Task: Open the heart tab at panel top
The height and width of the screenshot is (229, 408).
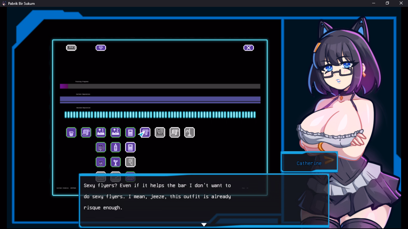Action: [101, 48]
